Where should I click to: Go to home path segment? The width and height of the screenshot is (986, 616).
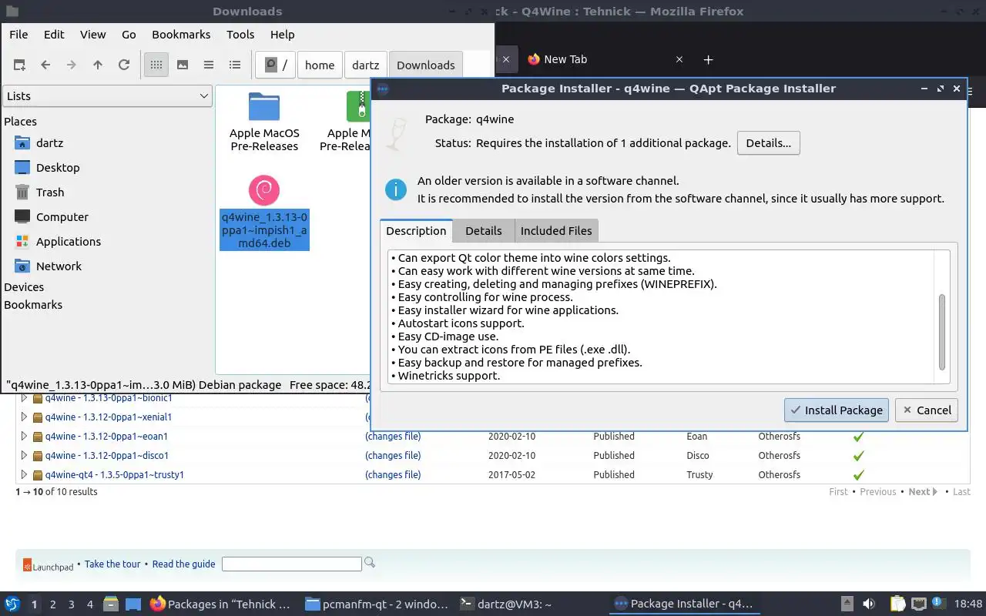(320, 65)
